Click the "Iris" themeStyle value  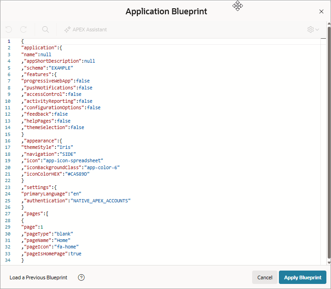tap(65, 147)
